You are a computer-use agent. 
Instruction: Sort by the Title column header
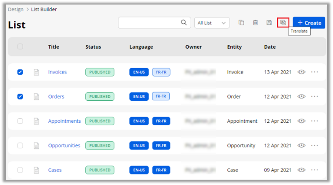pyautogui.click(x=54, y=47)
